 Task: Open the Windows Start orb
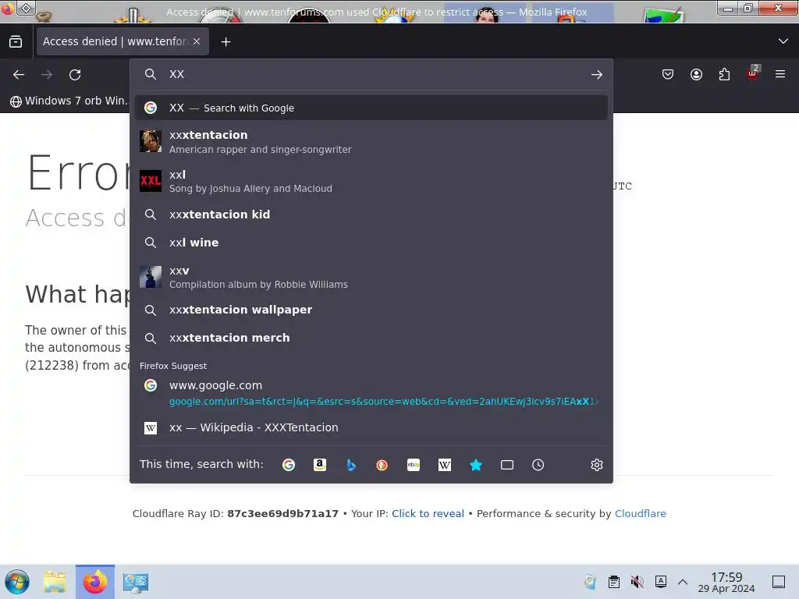17,582
